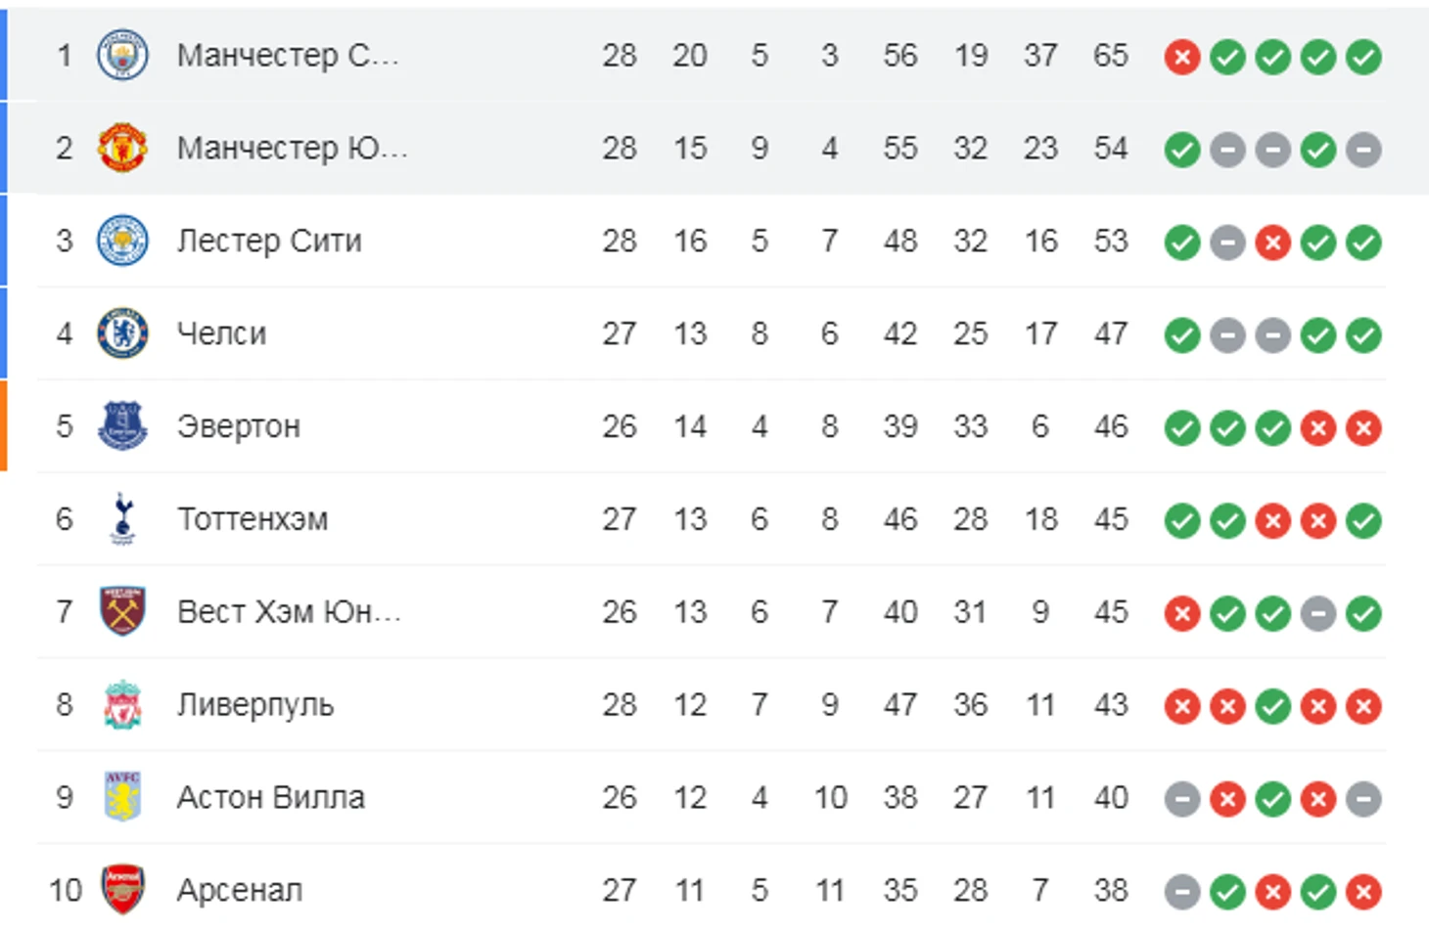Viewport: 1429px width, 930px height.
Task: Click Liverpool's only green win form icon
Action: (1272, 706)
